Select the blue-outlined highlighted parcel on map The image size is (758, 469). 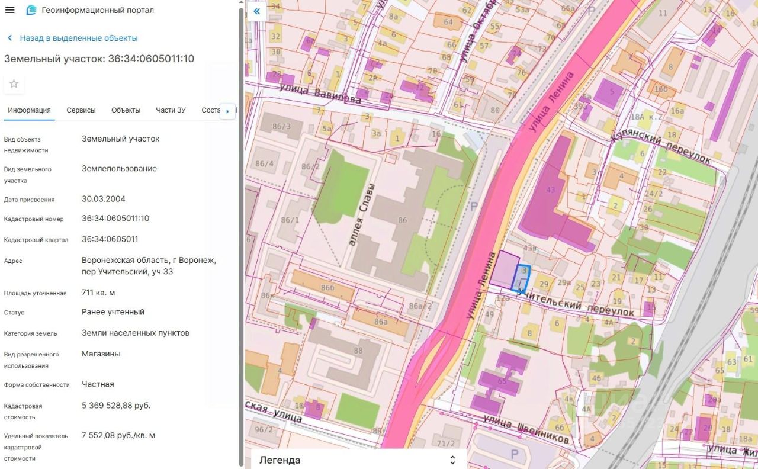(521, 278)
